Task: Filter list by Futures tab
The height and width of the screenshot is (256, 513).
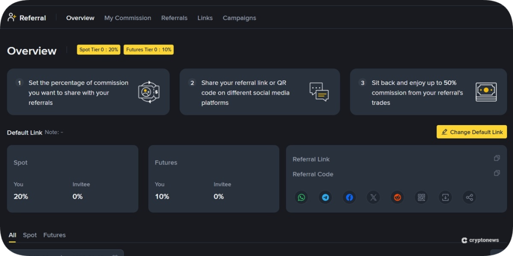Action: [54, 235]
